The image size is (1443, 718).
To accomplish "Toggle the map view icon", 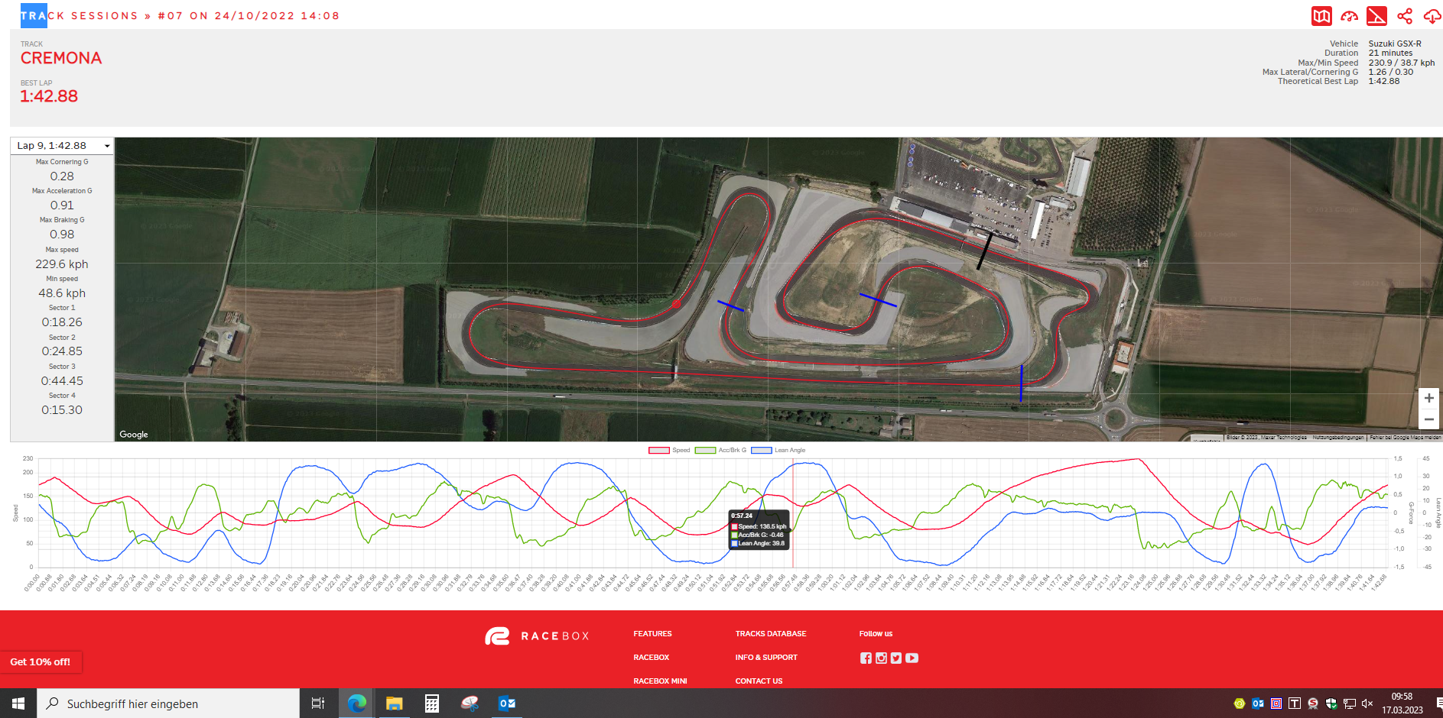I will 1321,16.
